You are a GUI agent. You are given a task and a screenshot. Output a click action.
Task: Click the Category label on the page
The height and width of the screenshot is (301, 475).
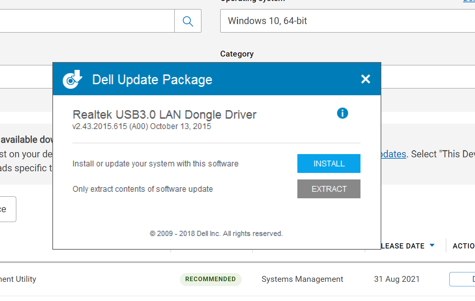pos(237,54)
